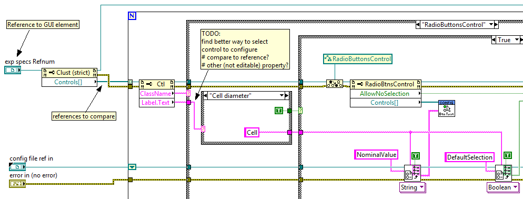Click the RadioBtnsControl property node header

pyautogui.click(x=386, y=84)
